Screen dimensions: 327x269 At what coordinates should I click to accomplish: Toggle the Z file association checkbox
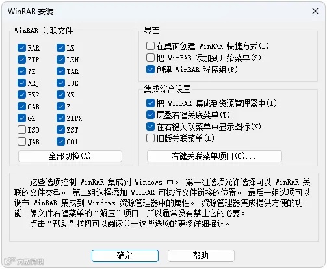(x=60, y=107)
